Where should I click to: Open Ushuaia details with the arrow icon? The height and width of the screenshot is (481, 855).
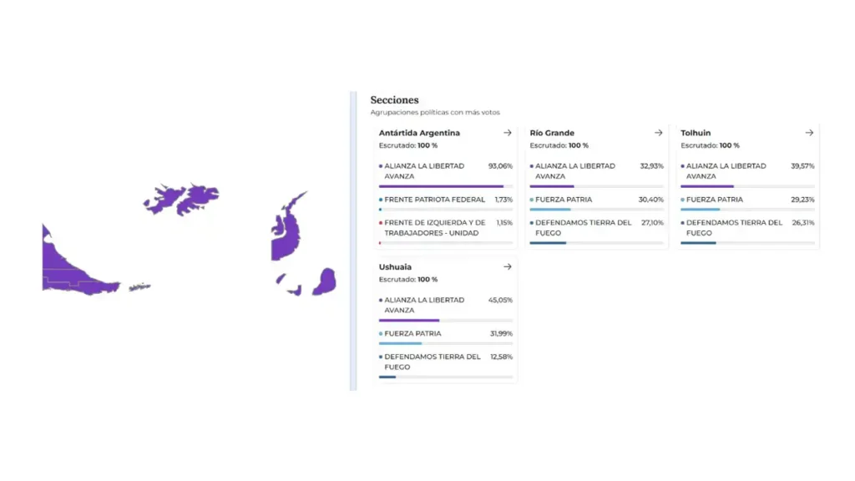pos(507,267)
